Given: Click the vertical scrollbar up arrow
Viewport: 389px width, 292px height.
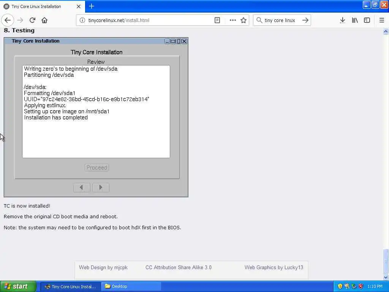Looking at the screenshot, I should tap(386, 31).
